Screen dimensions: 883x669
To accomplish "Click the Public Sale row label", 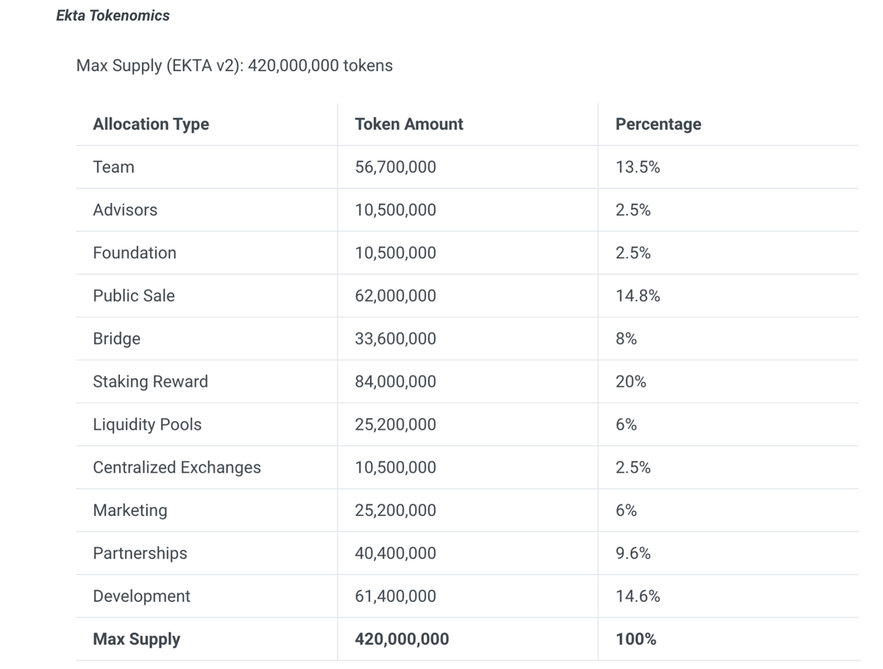I will click(134, 296).
